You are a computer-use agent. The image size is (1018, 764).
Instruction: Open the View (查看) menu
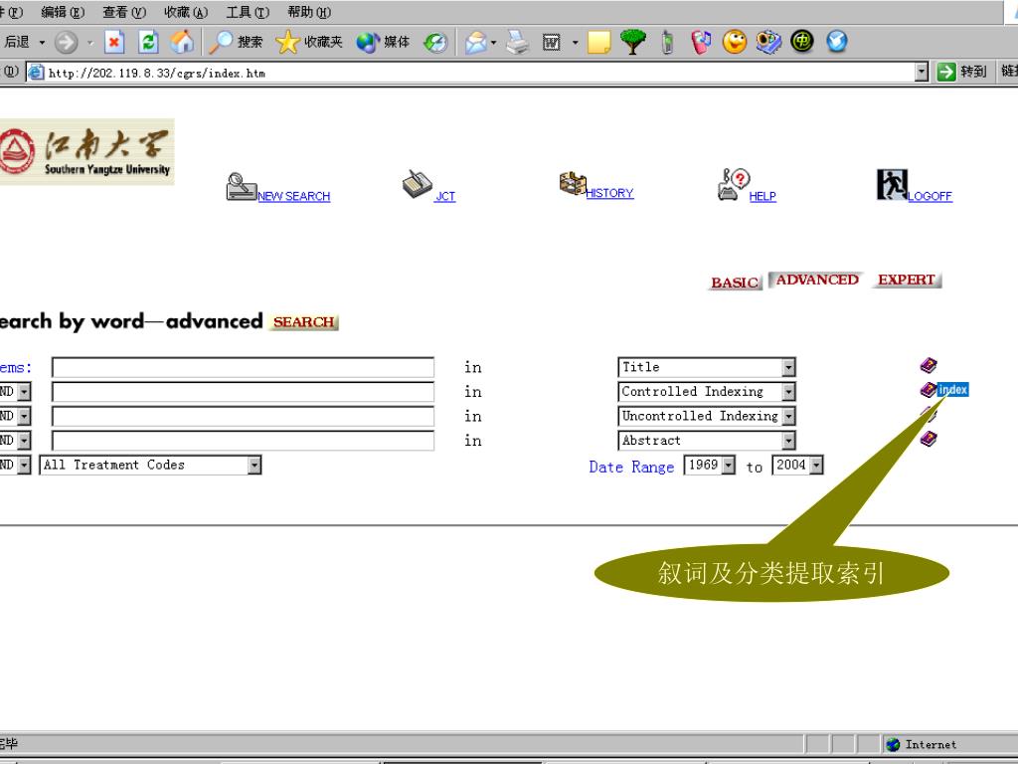(124, 12)
